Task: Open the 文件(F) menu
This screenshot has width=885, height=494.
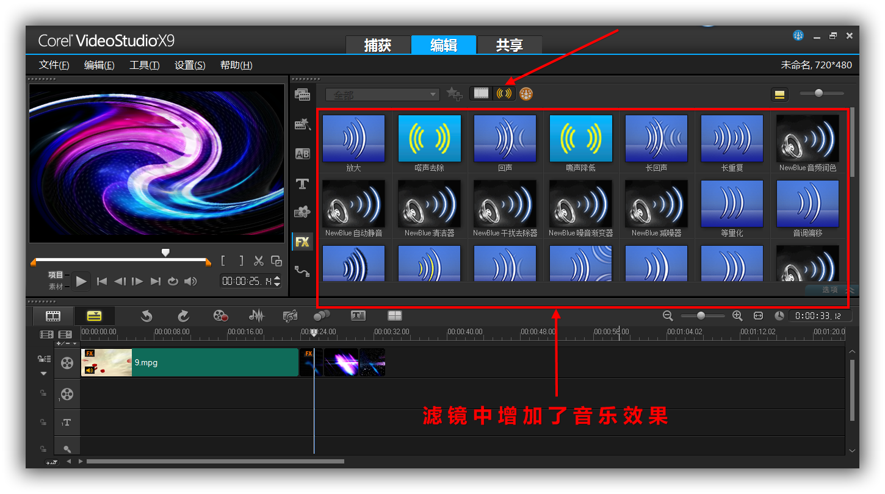Action: [54, 65]
